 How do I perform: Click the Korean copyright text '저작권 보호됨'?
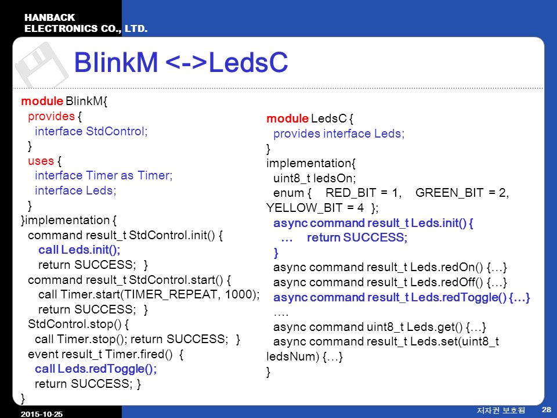pos(501,410)
